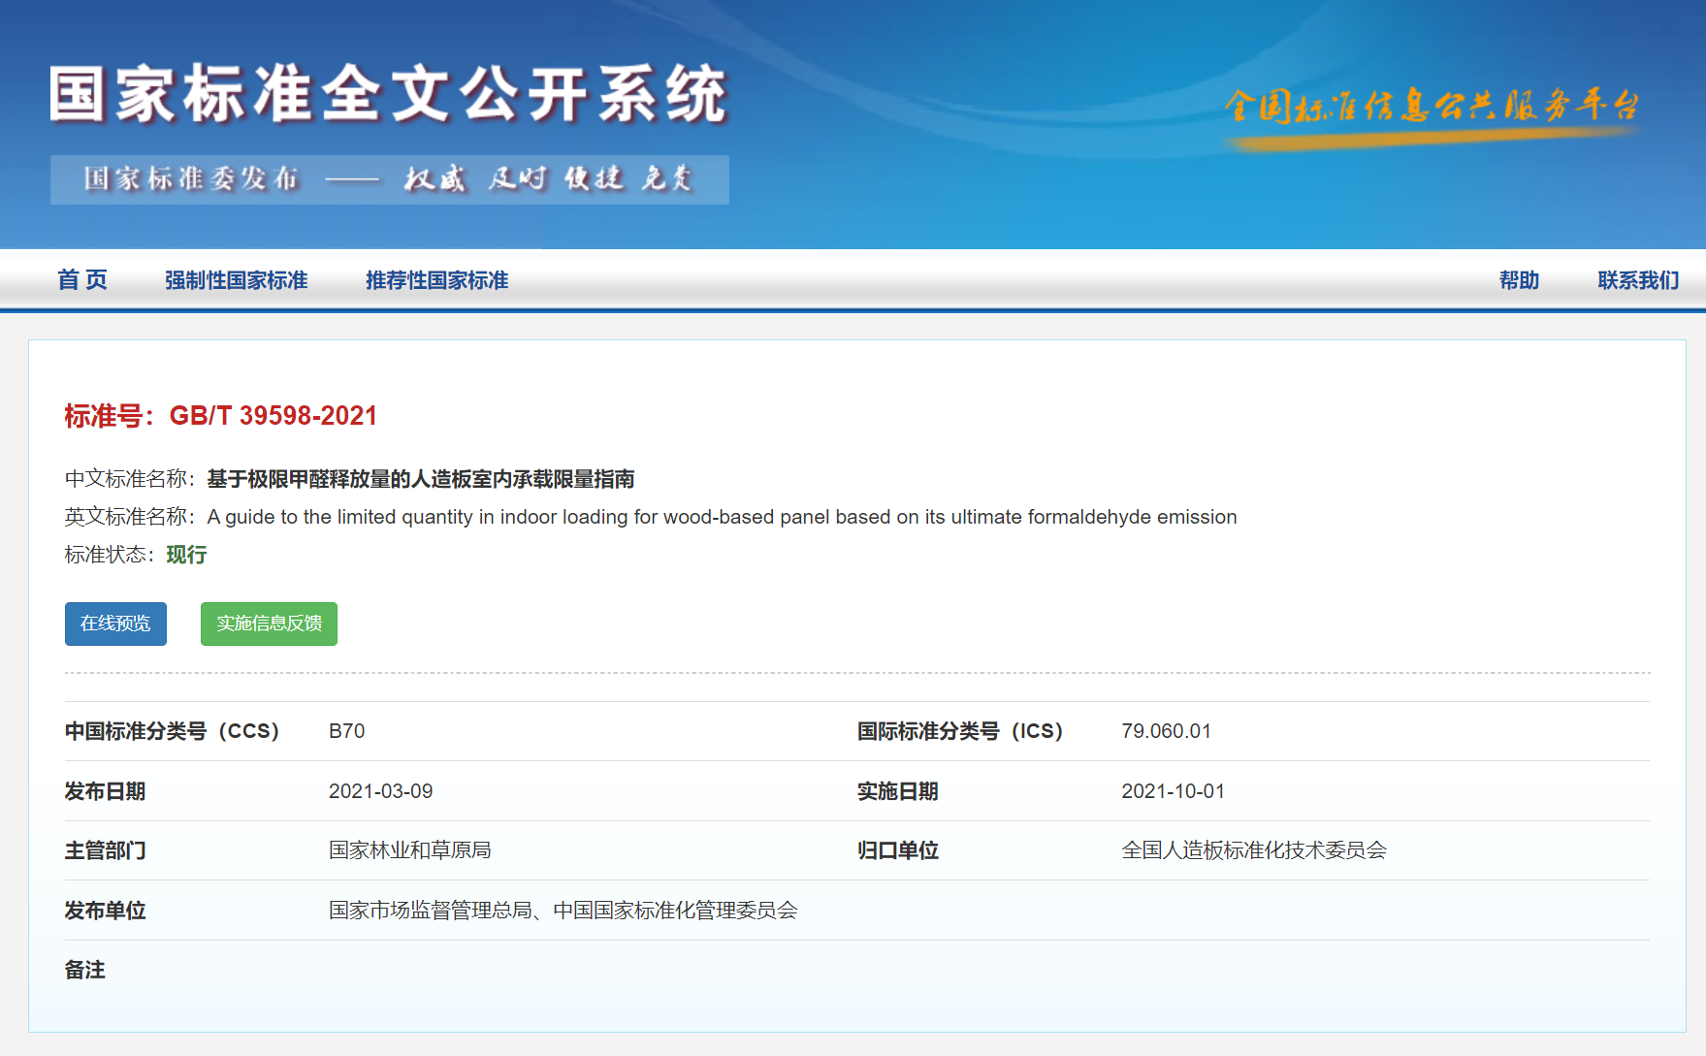Viewport: 1706px width, 1056px height.
Task: Go to 推荐性国家标准 section
Action: click(436, 280)
